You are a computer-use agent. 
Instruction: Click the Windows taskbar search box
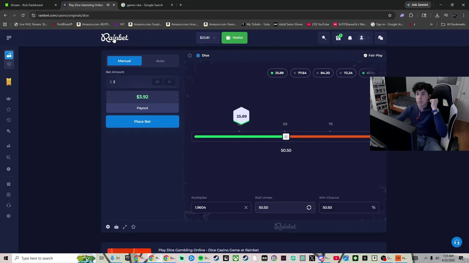pos(53,258)
